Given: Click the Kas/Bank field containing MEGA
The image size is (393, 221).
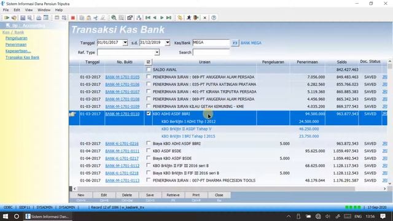Looking at the screenshot, I should click(x=211, y=43).
